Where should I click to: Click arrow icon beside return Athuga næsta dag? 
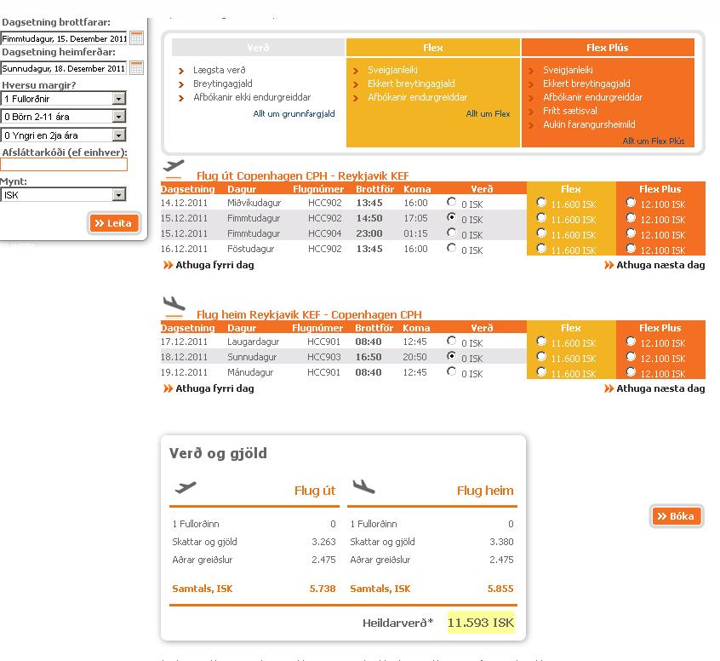[609, 388]
